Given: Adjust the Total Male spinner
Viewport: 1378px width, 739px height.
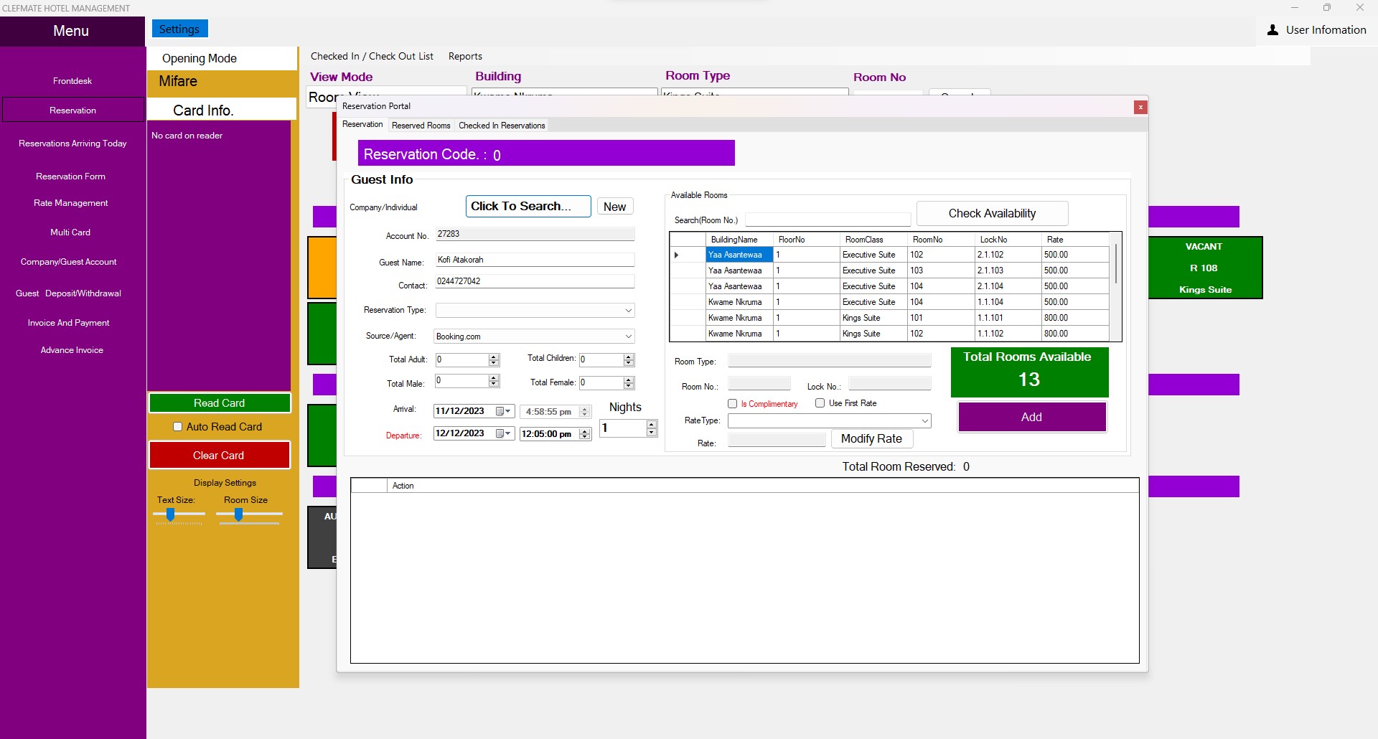Looking at the screenshot, I should (494, 381).
